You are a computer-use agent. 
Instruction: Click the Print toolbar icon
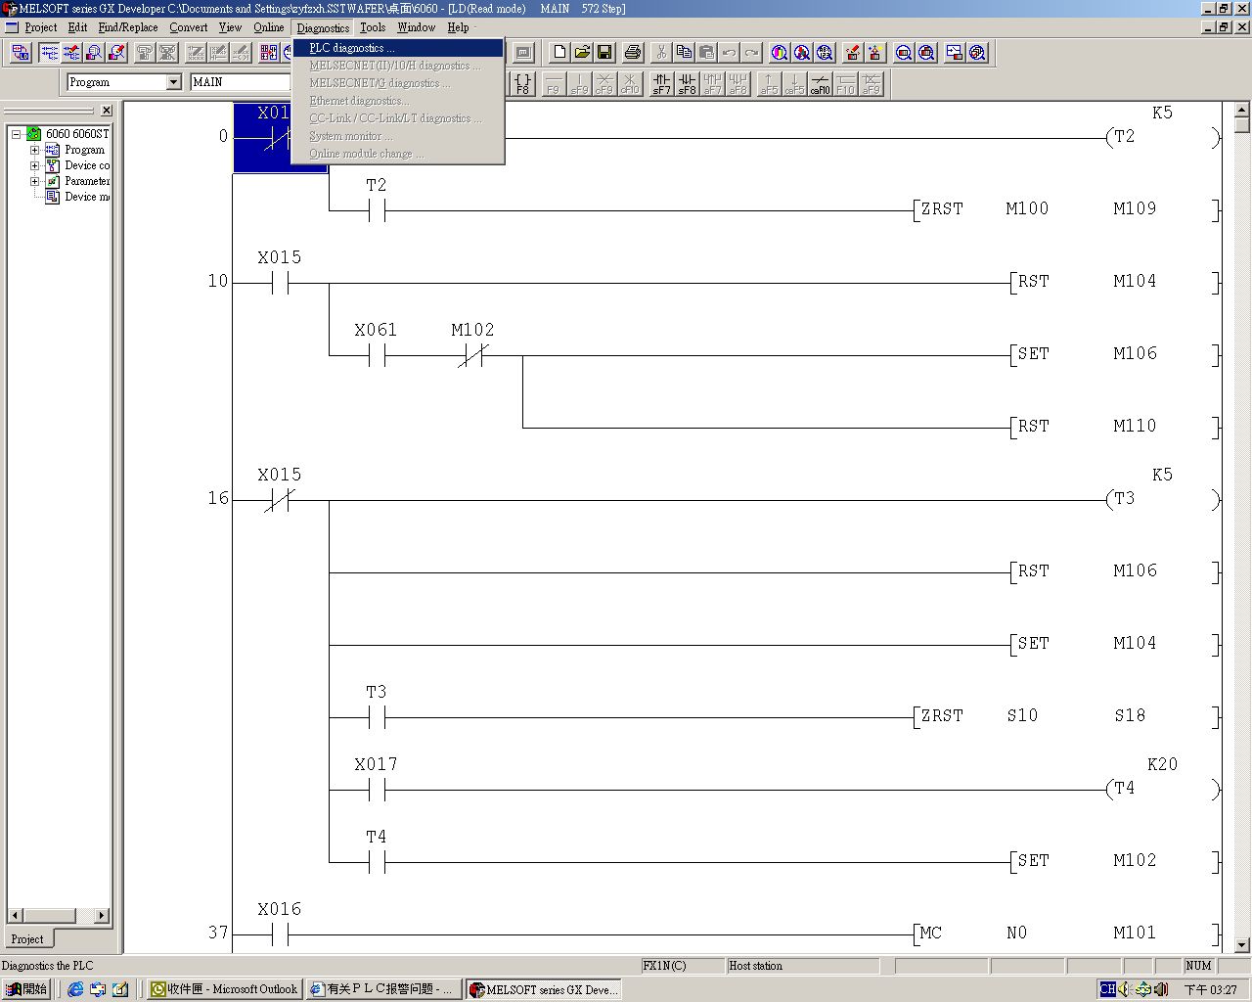(x=633, y=53)
